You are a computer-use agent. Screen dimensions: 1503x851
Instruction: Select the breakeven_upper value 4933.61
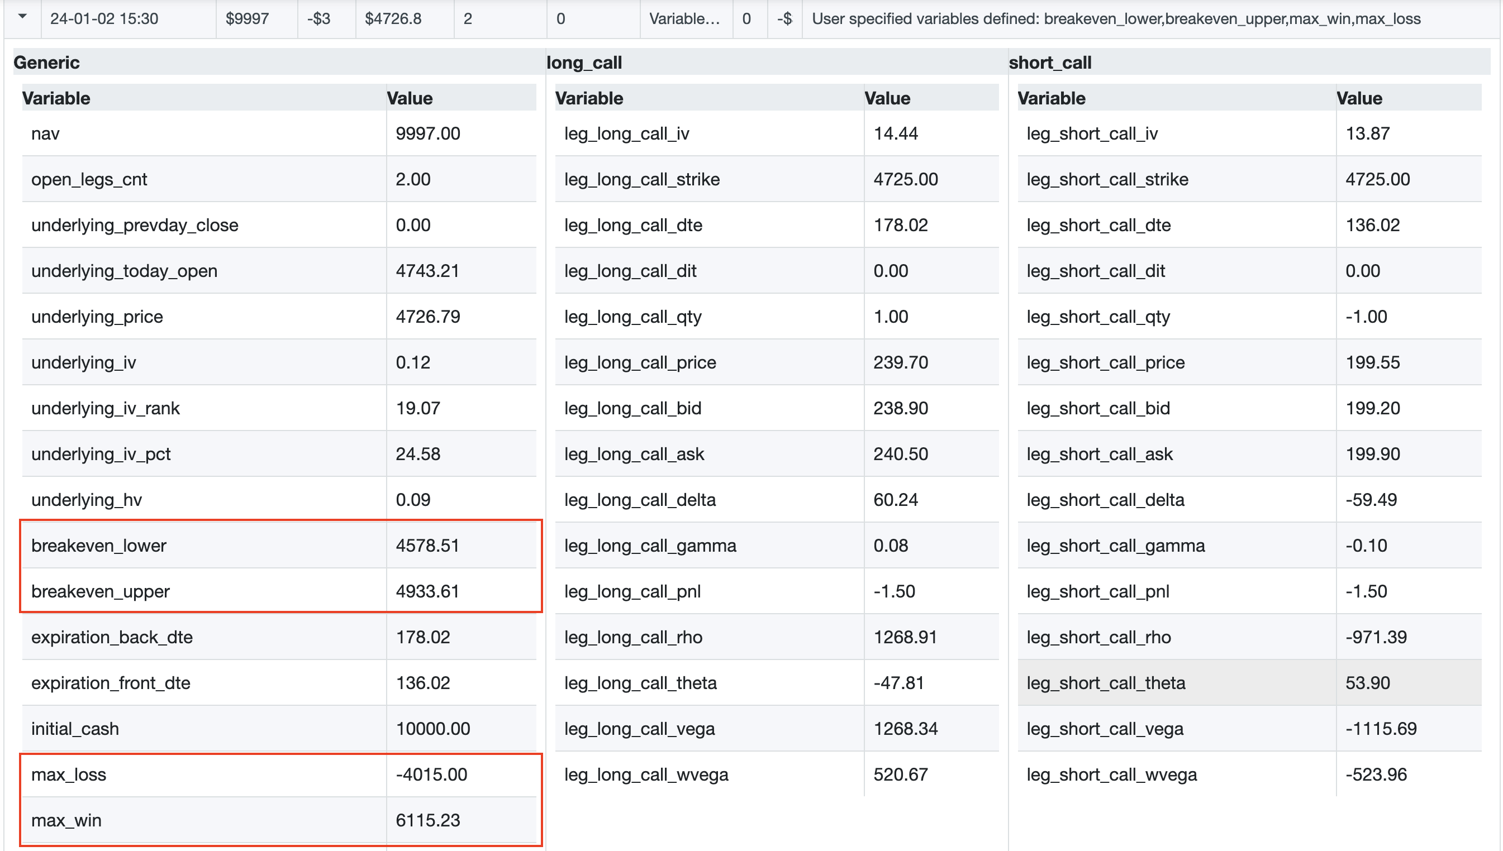(x=427, y=591)
